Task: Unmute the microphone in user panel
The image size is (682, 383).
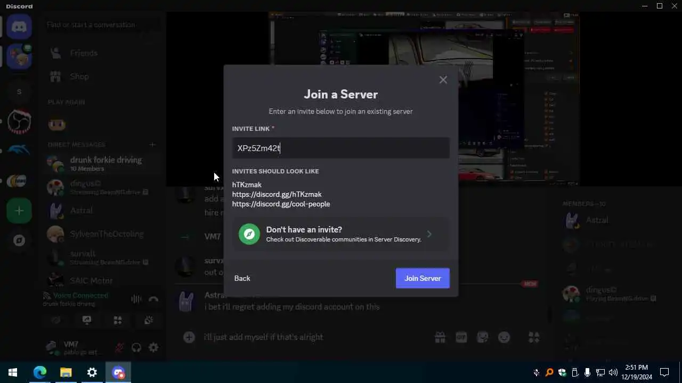Action: [x=119, y=347]
